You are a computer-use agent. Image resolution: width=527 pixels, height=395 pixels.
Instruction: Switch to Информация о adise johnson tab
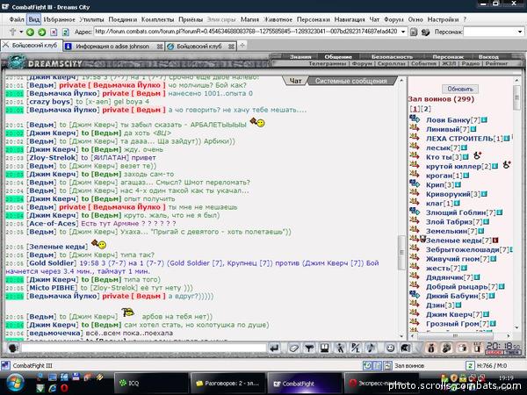coord(112,47)
